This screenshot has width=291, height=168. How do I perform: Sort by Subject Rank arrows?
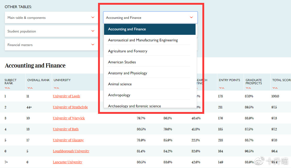(7, 88)
